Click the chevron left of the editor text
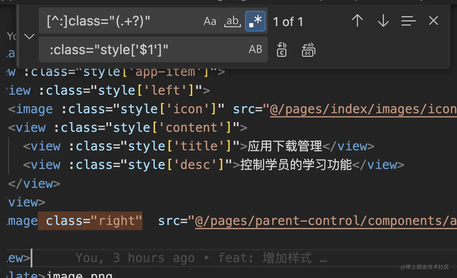Viewport: 457px width, 278px height. coord(29,36)
